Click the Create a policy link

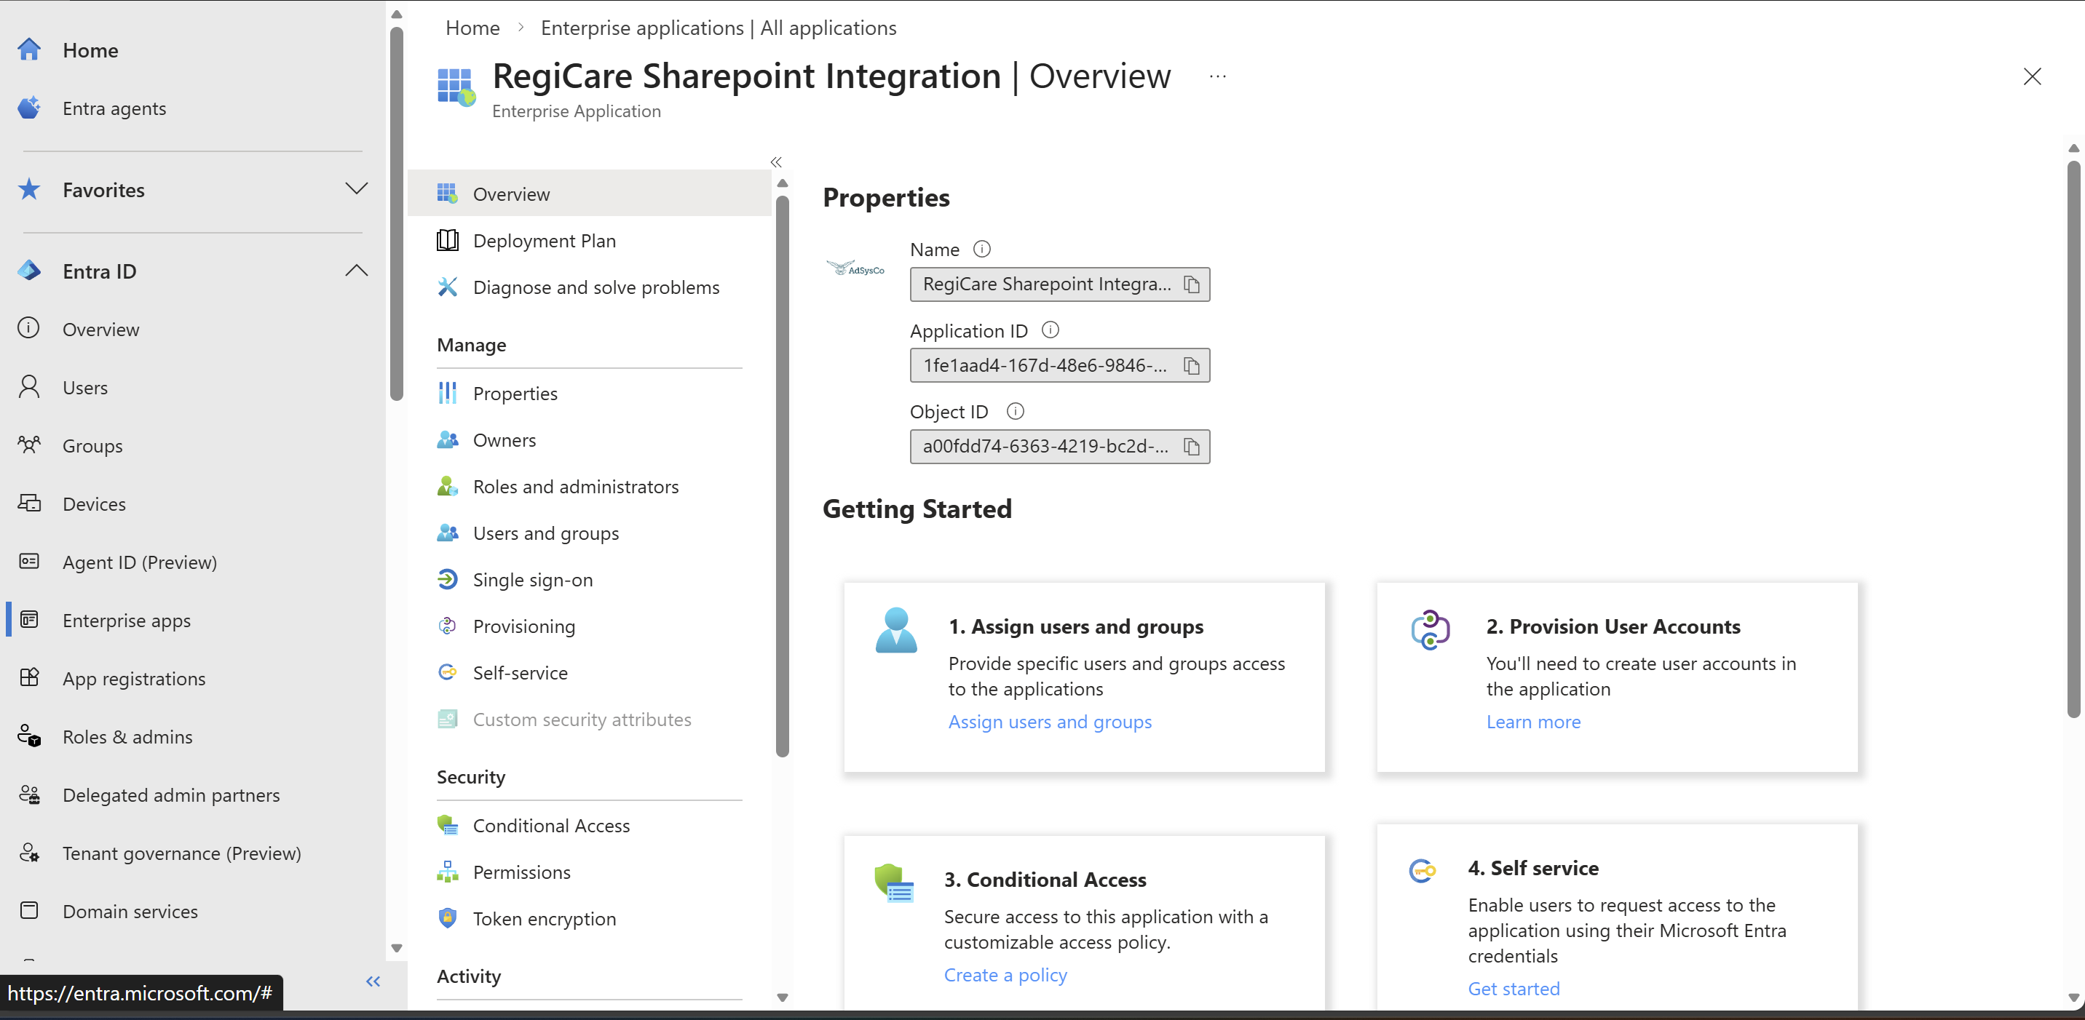click(x=1005, y=975)
